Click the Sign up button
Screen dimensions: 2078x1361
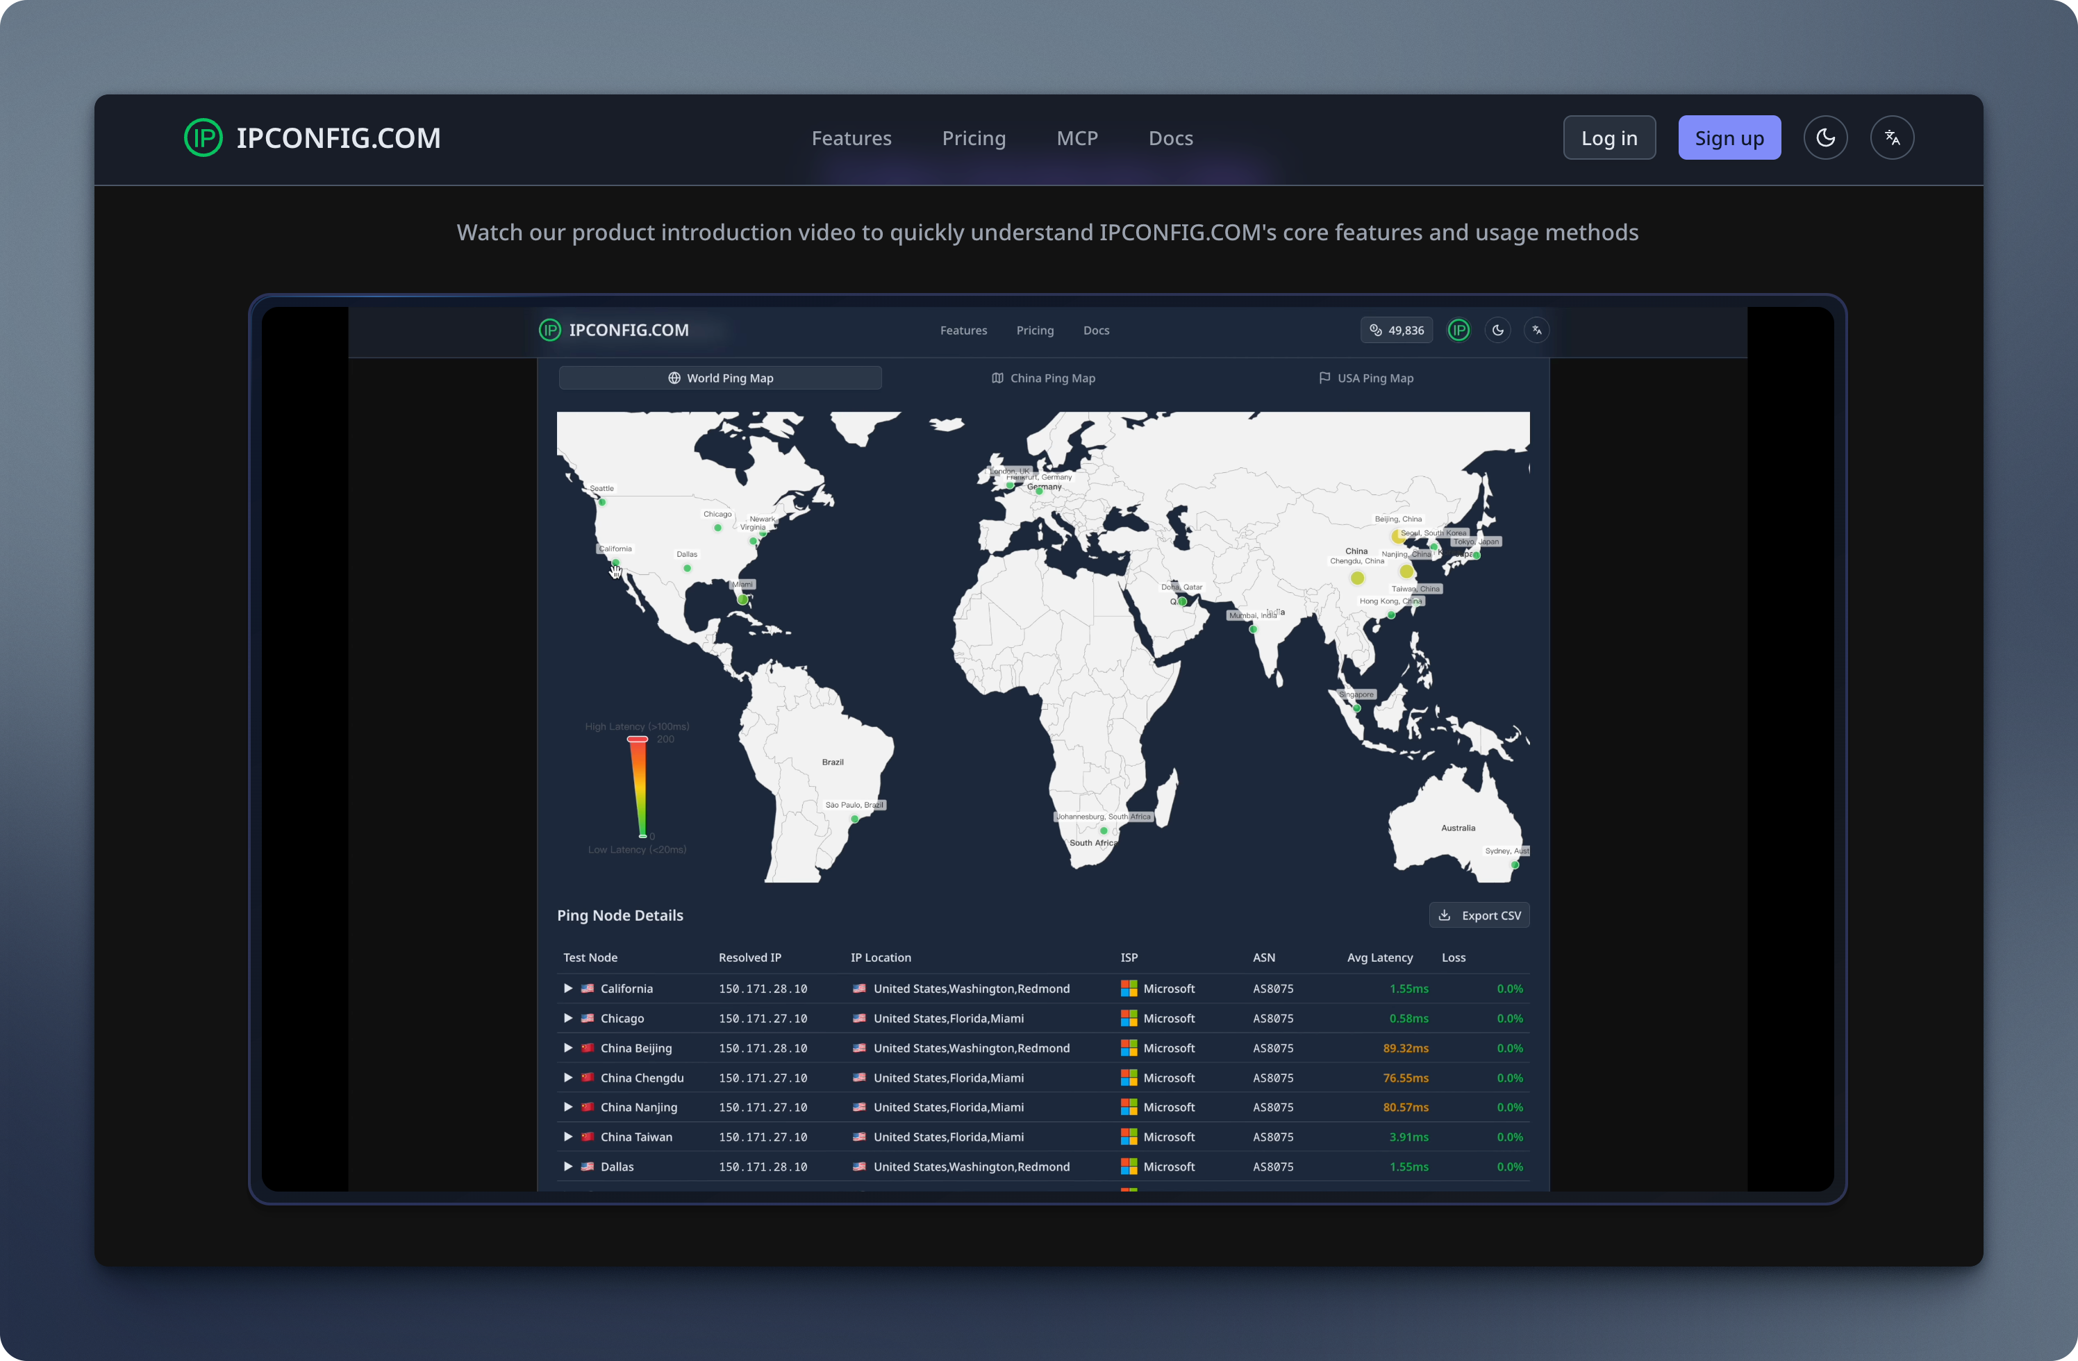[1728, 138]
